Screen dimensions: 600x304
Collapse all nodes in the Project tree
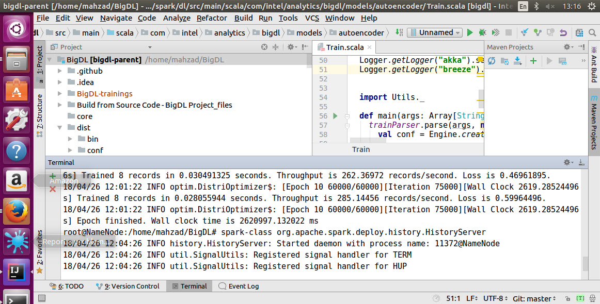click(x=276, y=47)
